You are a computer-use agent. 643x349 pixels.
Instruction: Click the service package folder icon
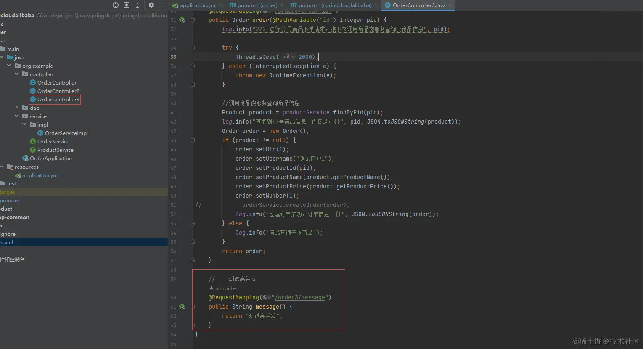(25, 116)
